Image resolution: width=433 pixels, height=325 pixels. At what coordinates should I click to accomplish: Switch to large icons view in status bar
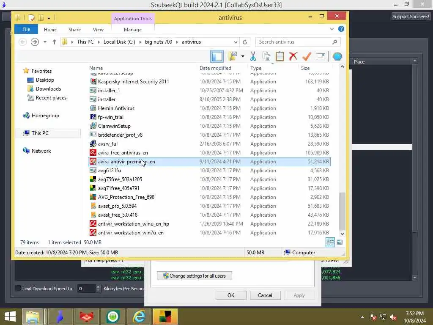click(x=340, y=242)
